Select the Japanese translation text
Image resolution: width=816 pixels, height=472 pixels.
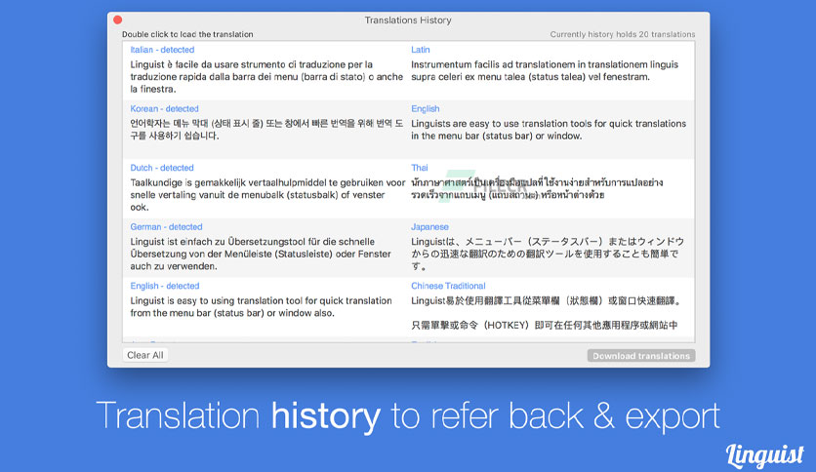click(x=548, y=254)
